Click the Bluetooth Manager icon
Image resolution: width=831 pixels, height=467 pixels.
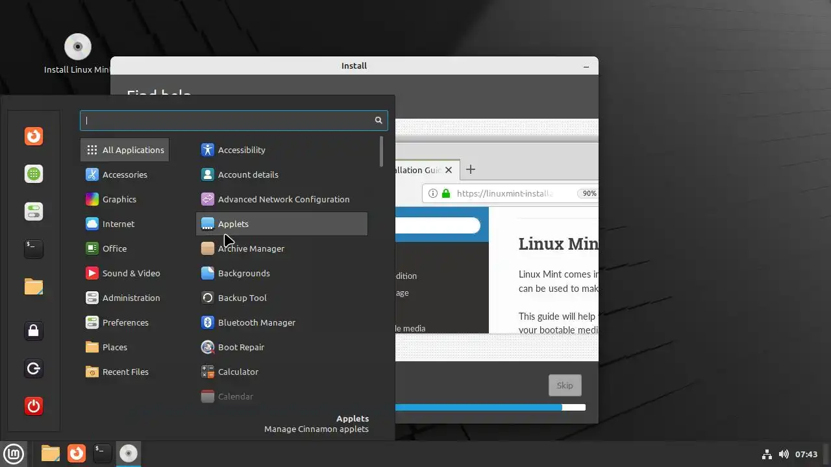click(x=207, y=322)
